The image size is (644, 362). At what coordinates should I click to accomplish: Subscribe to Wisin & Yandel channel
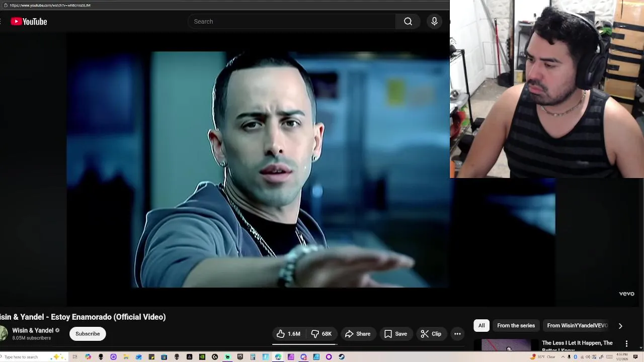tap(88, 334)
